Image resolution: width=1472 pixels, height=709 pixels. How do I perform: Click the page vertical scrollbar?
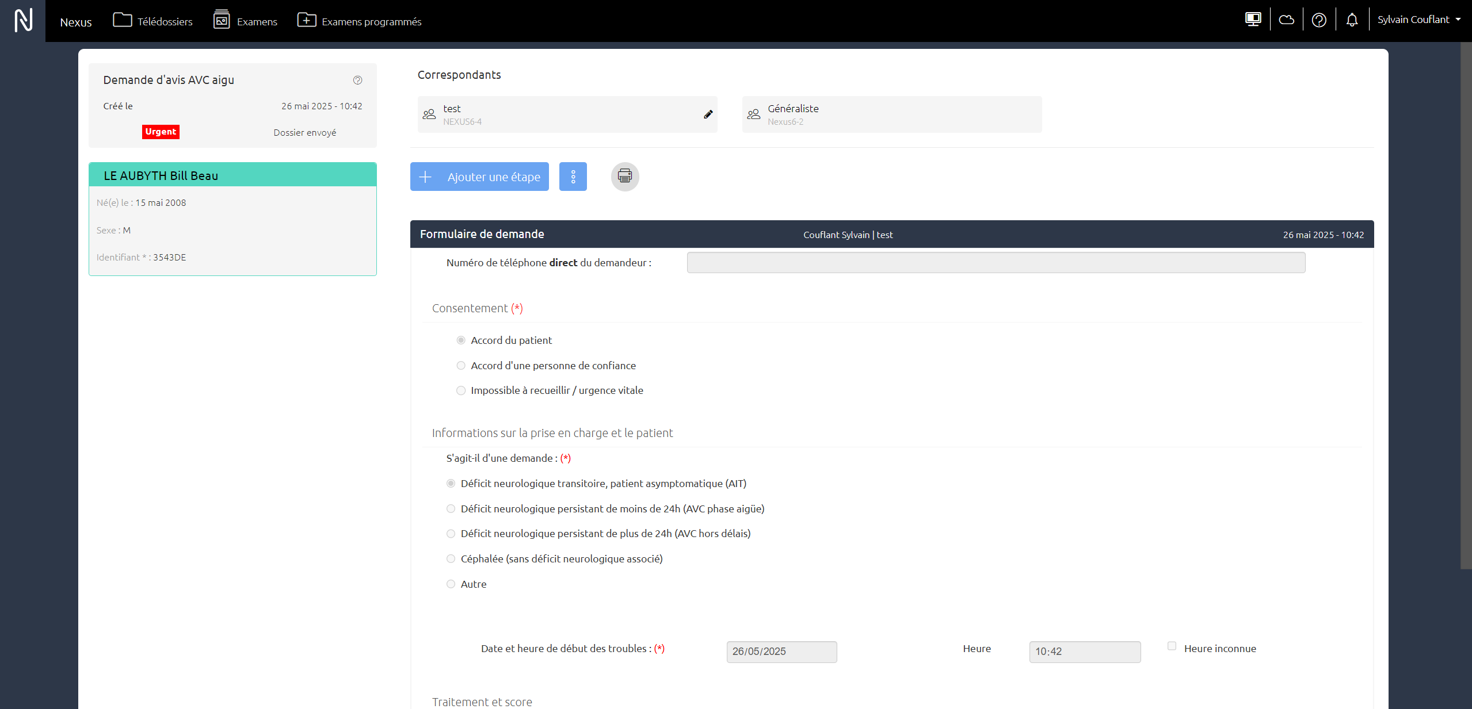1466,305
